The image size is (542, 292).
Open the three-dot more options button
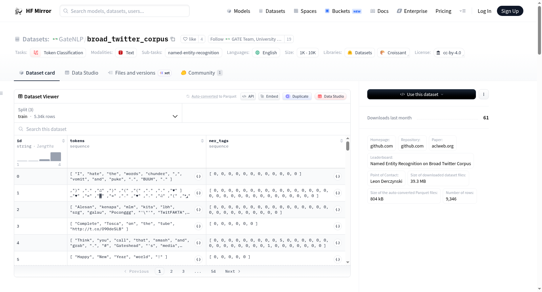[x=484, y=94]
